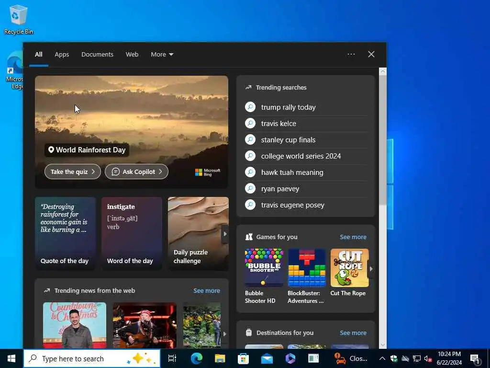Click the Take the quiz button

click(x=73, y=172)
